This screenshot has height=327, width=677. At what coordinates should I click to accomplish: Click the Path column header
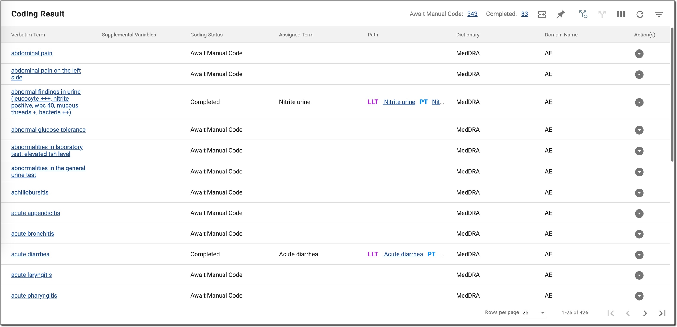[x=373, y=35]
